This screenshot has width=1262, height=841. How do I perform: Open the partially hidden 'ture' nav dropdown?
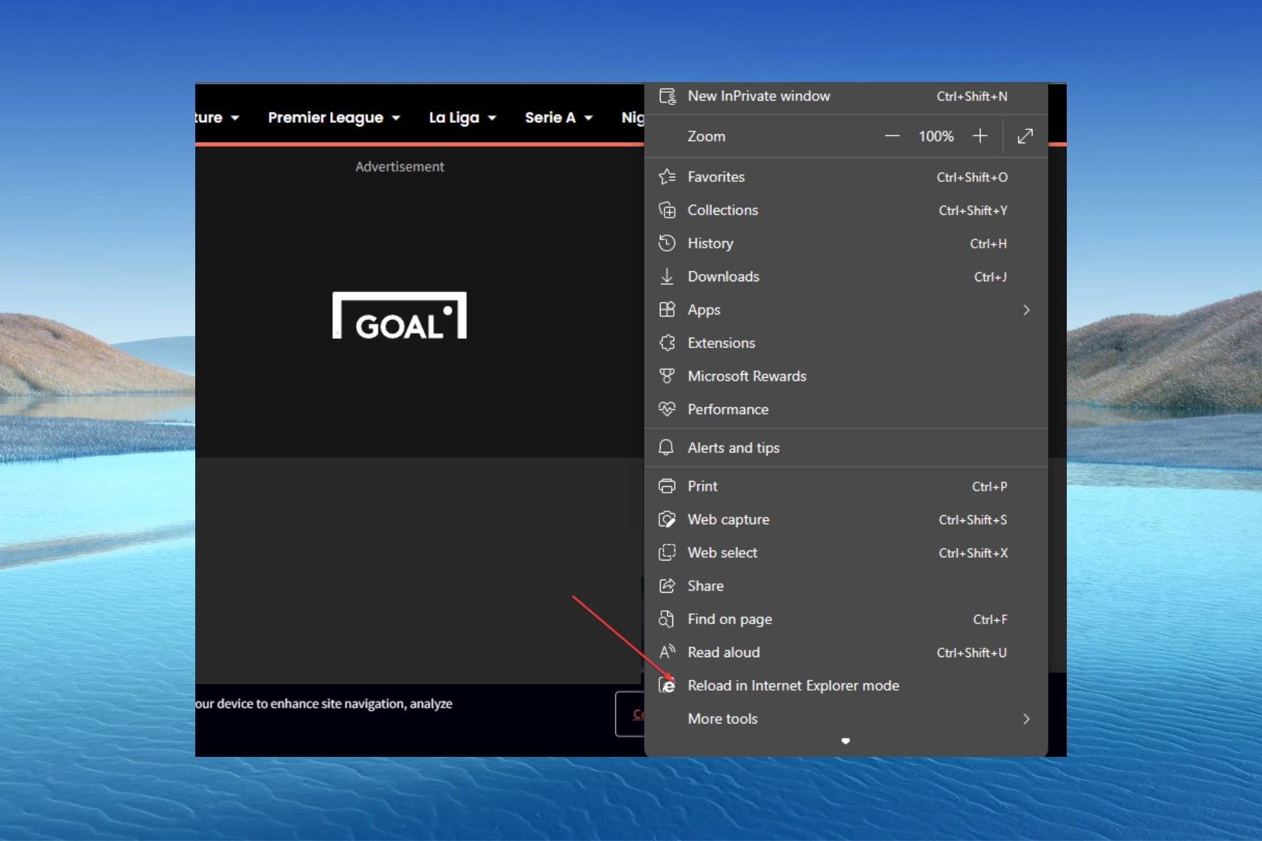218,118
